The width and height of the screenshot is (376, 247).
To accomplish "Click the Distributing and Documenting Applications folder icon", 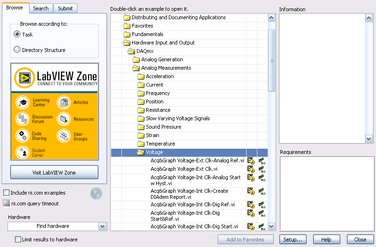I will point(127,17).
